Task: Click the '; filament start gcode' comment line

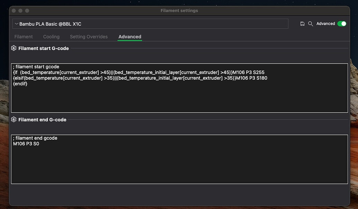Action: [36, 67]
